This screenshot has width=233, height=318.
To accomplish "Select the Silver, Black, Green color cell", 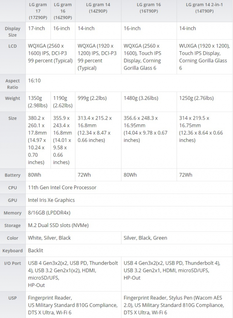I will (x=177, y=238).
